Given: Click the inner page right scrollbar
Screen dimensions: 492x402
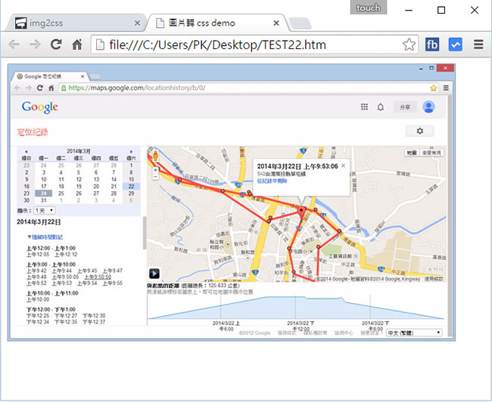Looking at the screenshot, I should coord(450,216).
